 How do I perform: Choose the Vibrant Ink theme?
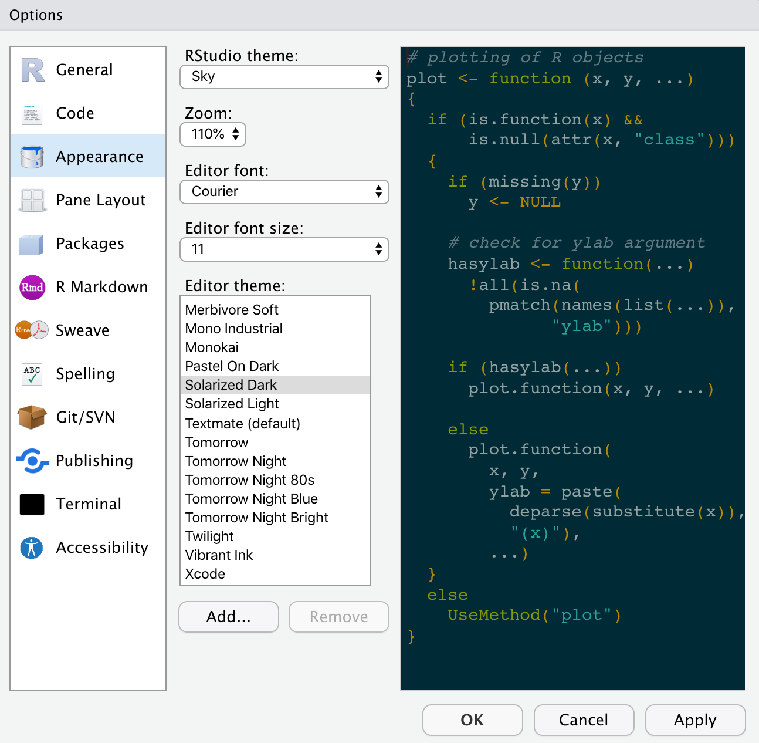click(275, 555)
